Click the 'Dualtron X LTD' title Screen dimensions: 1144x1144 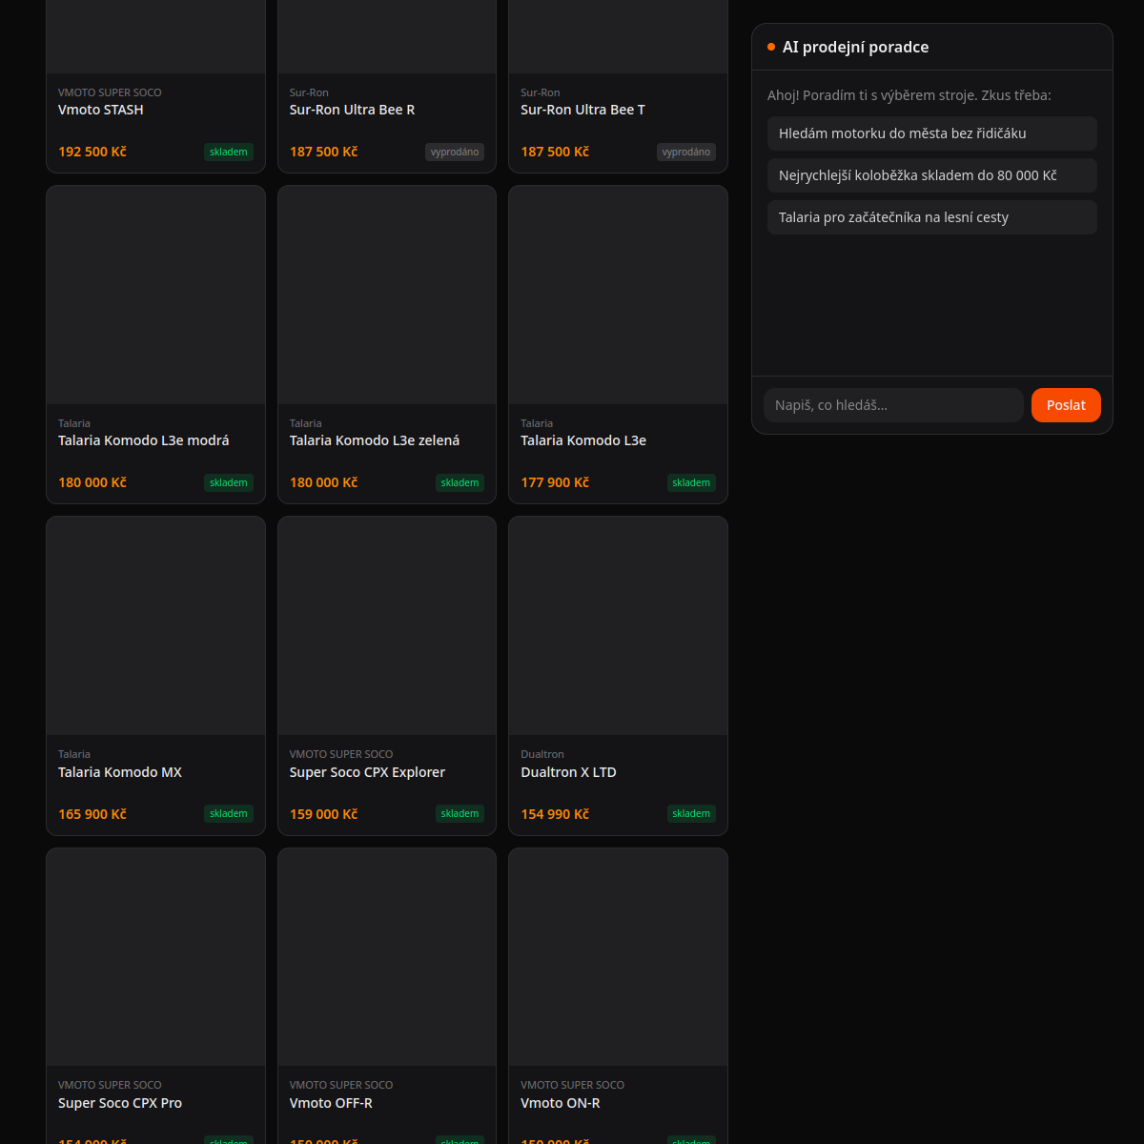click(568, 772)
